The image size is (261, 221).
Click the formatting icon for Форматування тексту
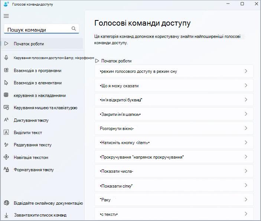pos(6,169)
